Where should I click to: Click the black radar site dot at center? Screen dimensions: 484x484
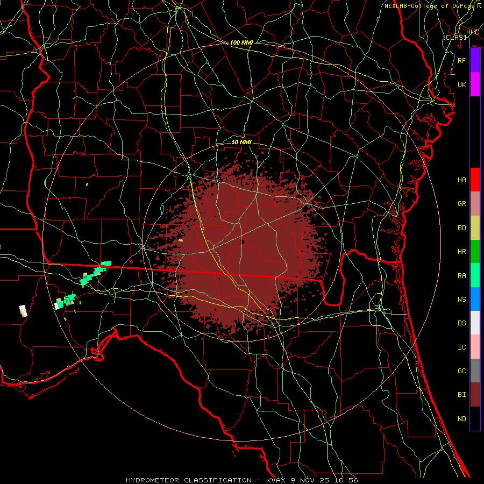point(243,243)
